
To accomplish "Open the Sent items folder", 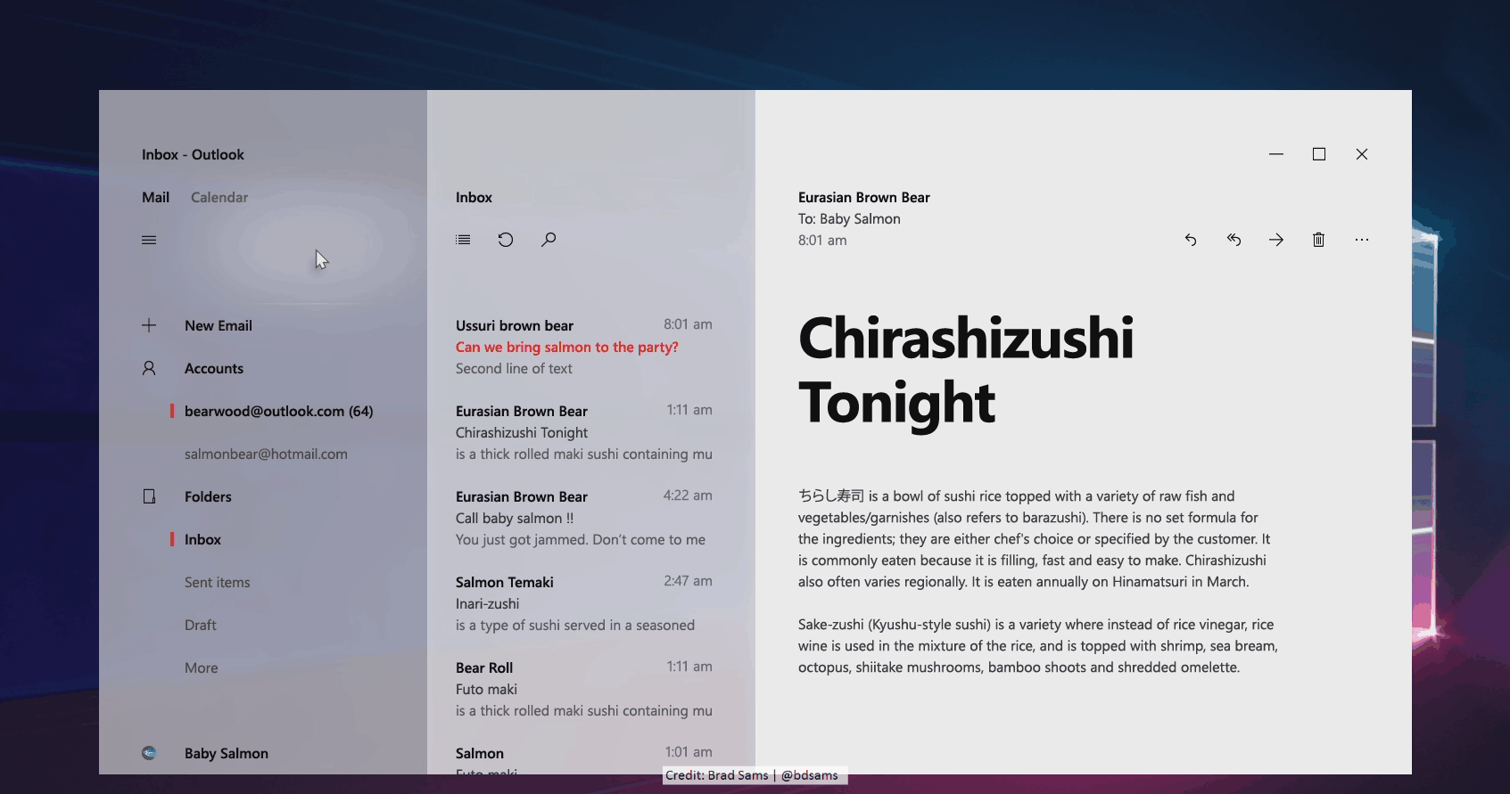I will coord(217,582).
